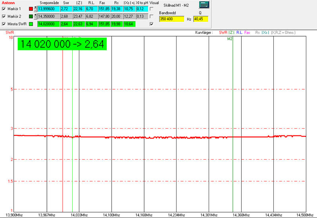Viewport: 317px width, 218px height.
Task: Click the bright green Minsta SWR color swatch
Action: pyautogui.click(x=31, y=24)
